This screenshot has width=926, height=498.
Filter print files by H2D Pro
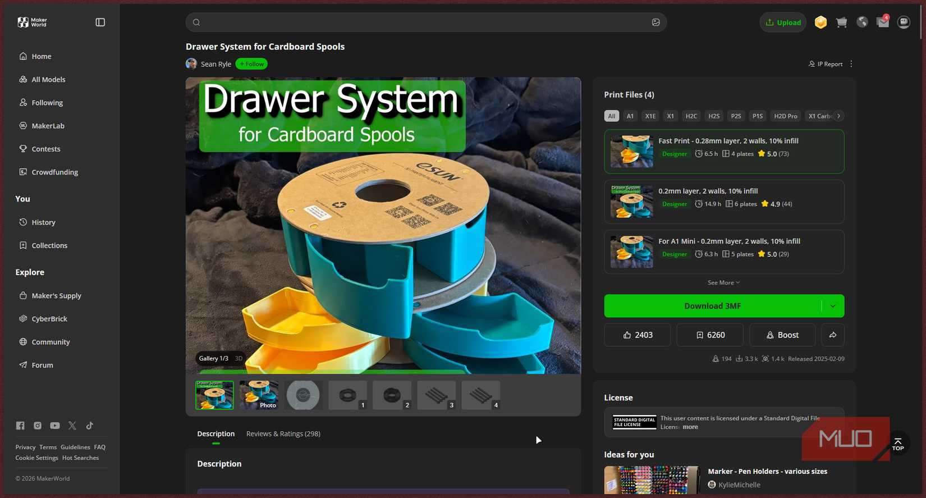point(786,116)
